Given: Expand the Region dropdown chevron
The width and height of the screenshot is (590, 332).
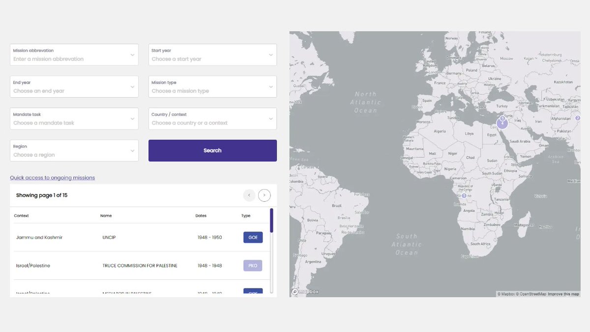Looking at the screenshot, I should click(x=132, y=151).
